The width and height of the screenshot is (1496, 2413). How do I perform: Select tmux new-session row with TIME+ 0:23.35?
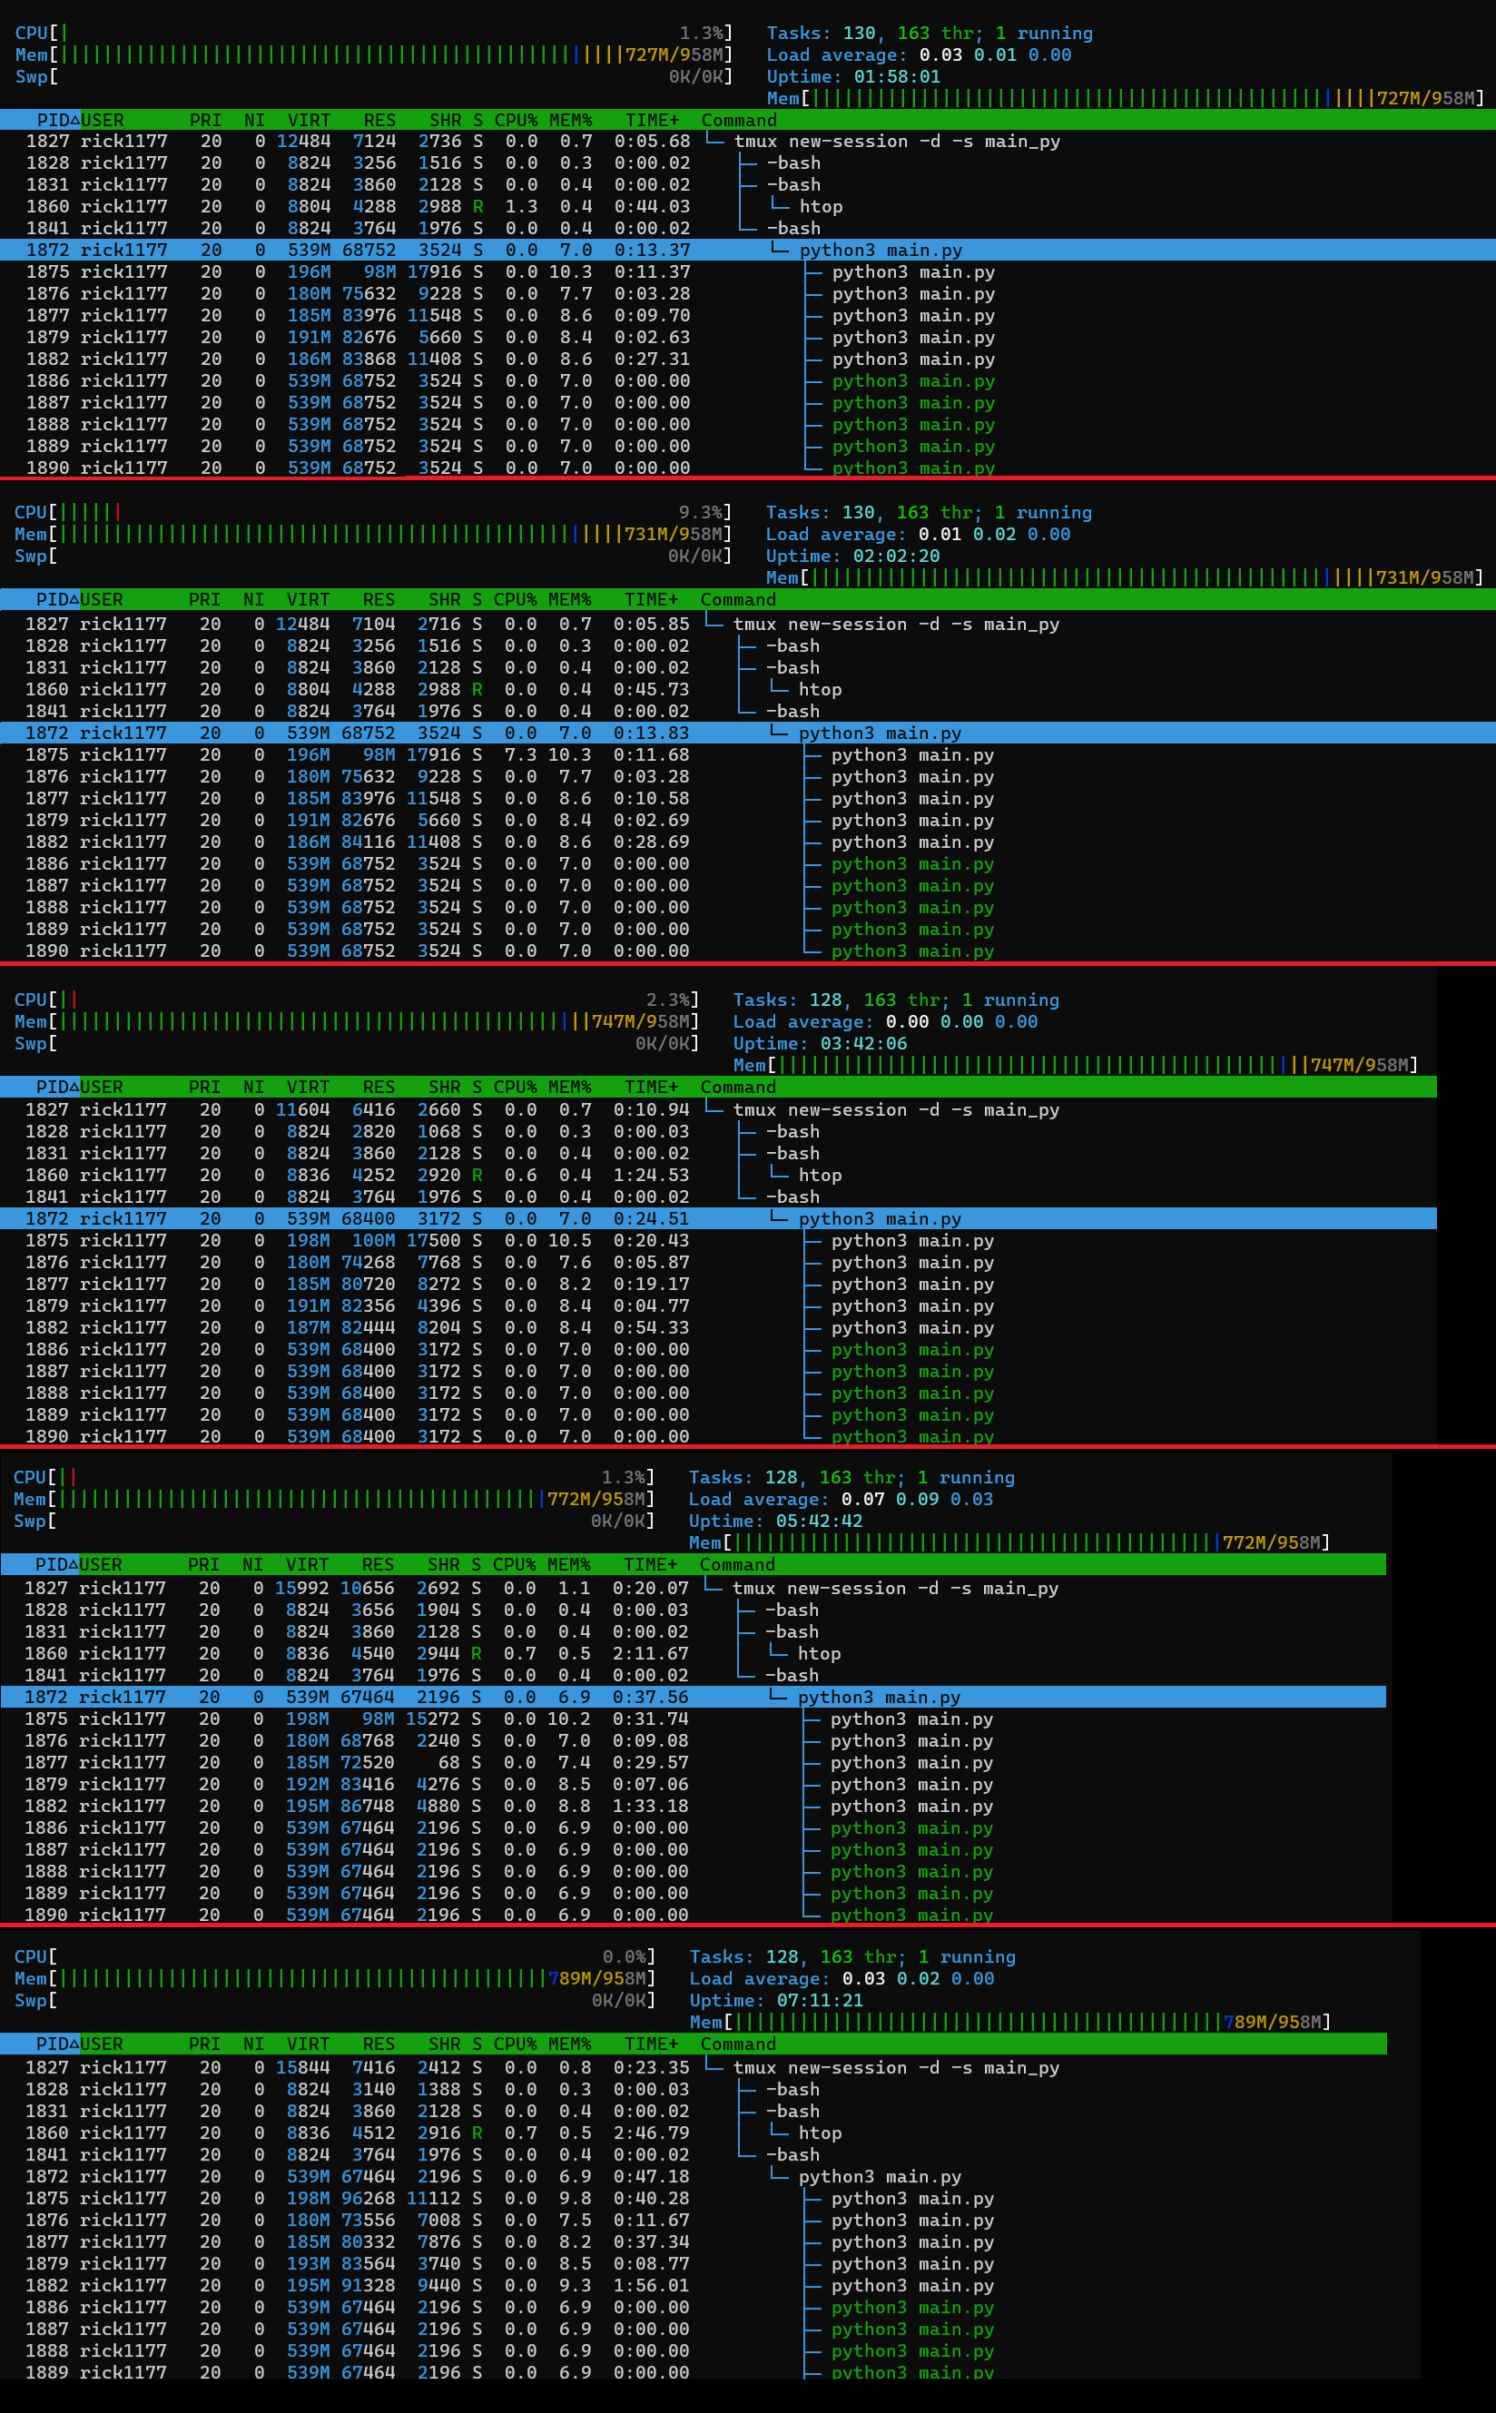point(694,2068)
